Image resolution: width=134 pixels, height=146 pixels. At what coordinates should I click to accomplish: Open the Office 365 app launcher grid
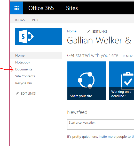point(17,8)
